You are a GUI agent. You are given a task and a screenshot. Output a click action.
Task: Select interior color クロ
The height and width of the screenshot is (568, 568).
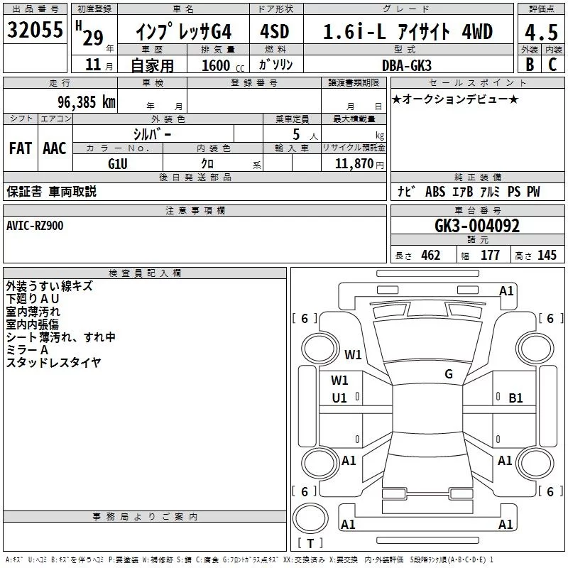(x=207, y=164)
